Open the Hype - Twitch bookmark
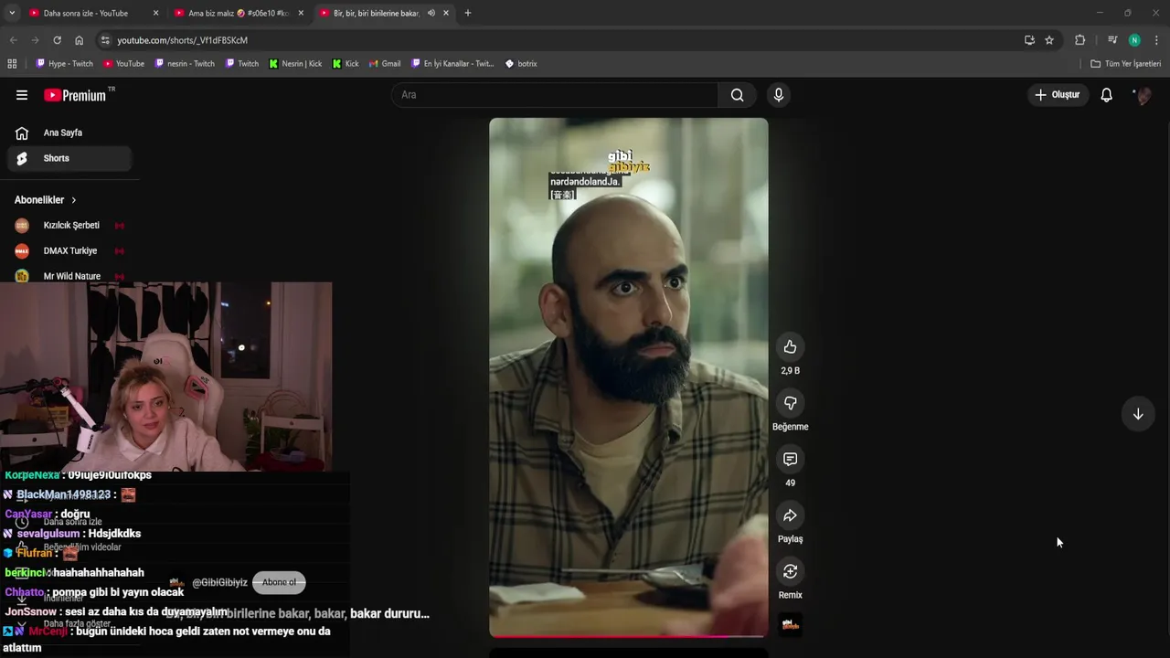This screenshot has width=1170, height=658. pyautogui.click(x=64, y=64)
